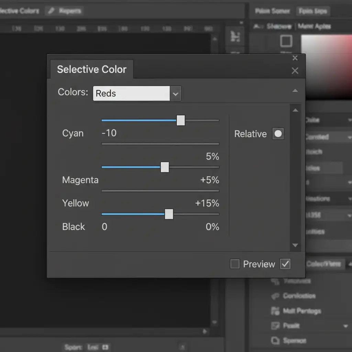Click the icon next to Malt Pentogs
The height and width of the screenshot is (352, 352).
(x=275, y=311)
